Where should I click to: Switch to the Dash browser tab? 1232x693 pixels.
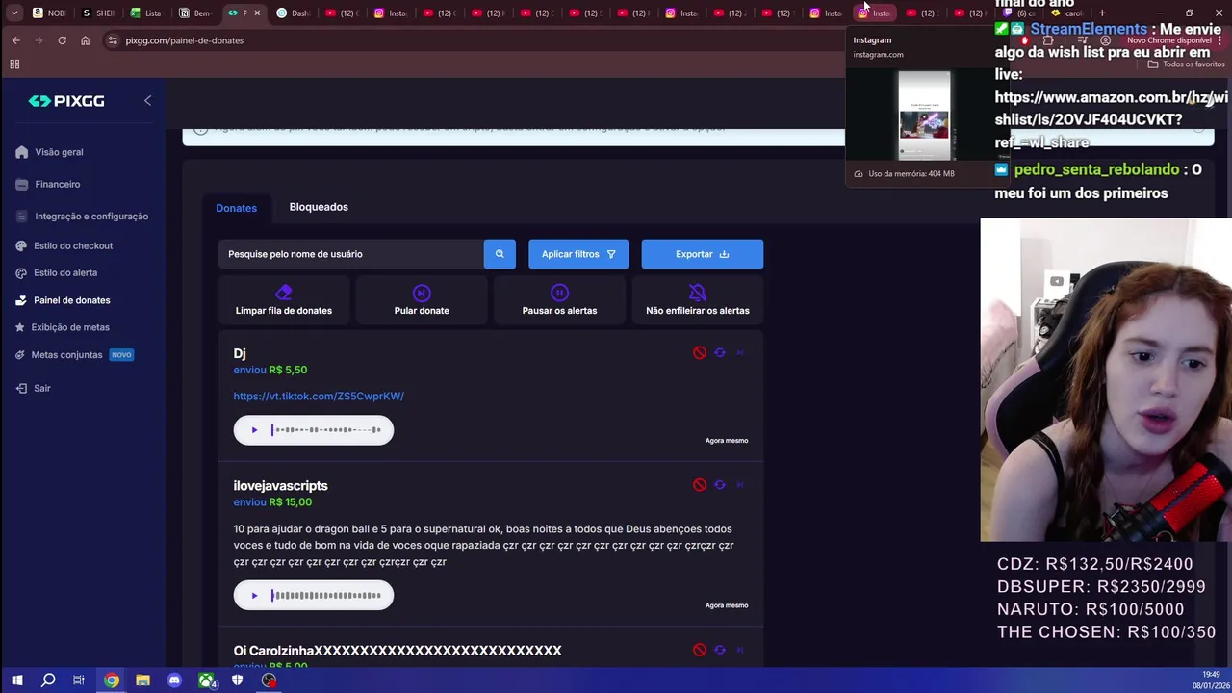point(293,13)
